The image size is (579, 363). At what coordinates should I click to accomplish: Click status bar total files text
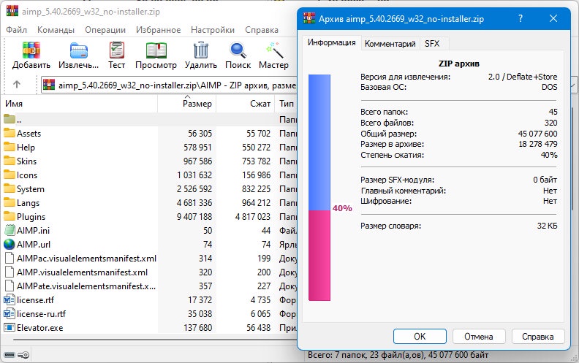pyautogui.click(x=398, y=355)
